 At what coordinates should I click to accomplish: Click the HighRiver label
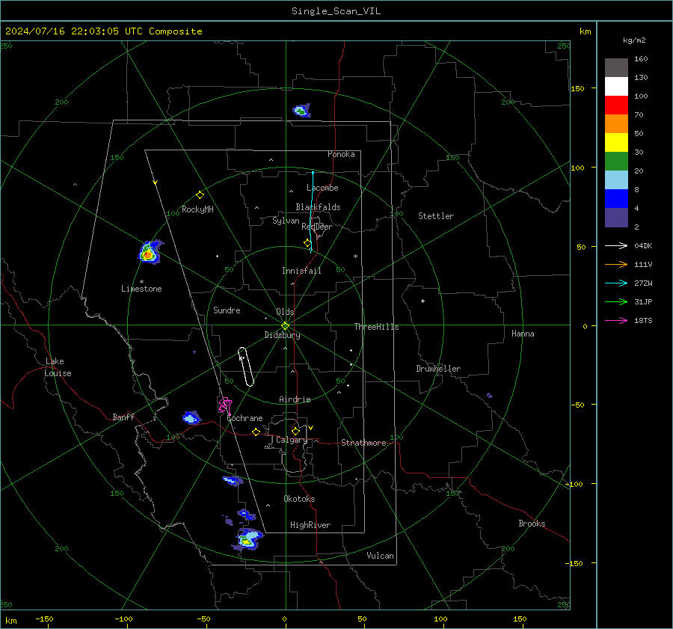pyautogui.click(x=310, y=525)
